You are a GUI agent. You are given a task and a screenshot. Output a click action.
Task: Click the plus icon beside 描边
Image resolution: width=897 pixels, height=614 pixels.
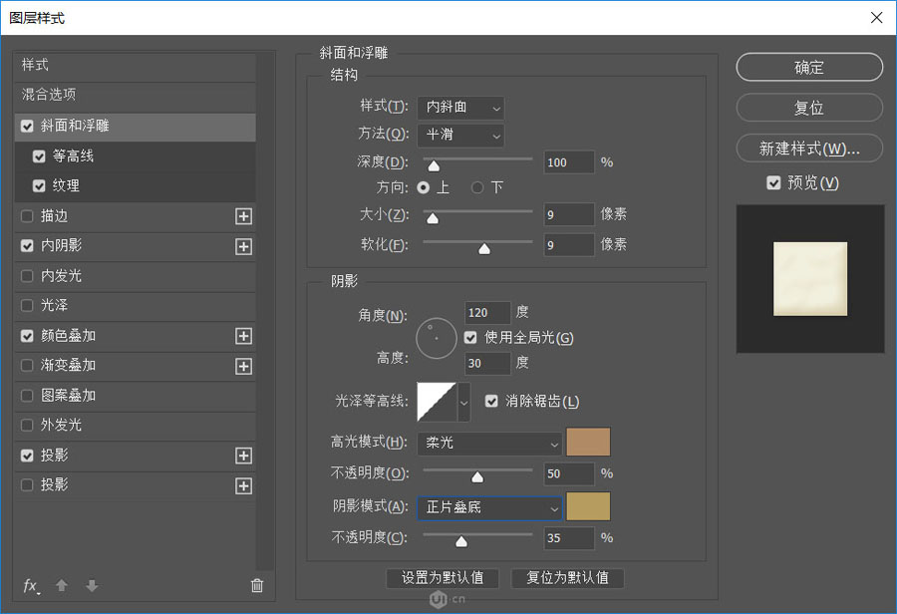click(243, 216)
